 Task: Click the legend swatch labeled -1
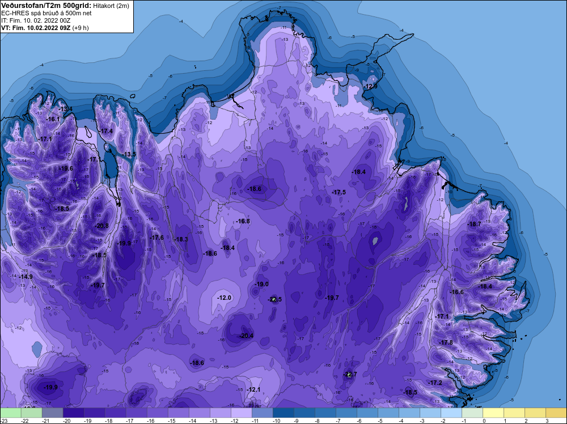(x=472, y=413)
